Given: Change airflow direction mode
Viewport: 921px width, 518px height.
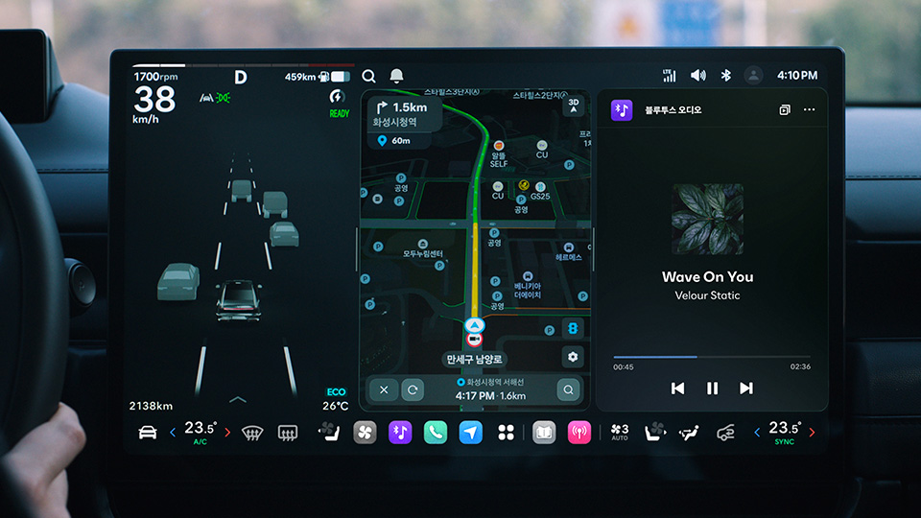Looking at the screenshot, I should pos(689,434).
